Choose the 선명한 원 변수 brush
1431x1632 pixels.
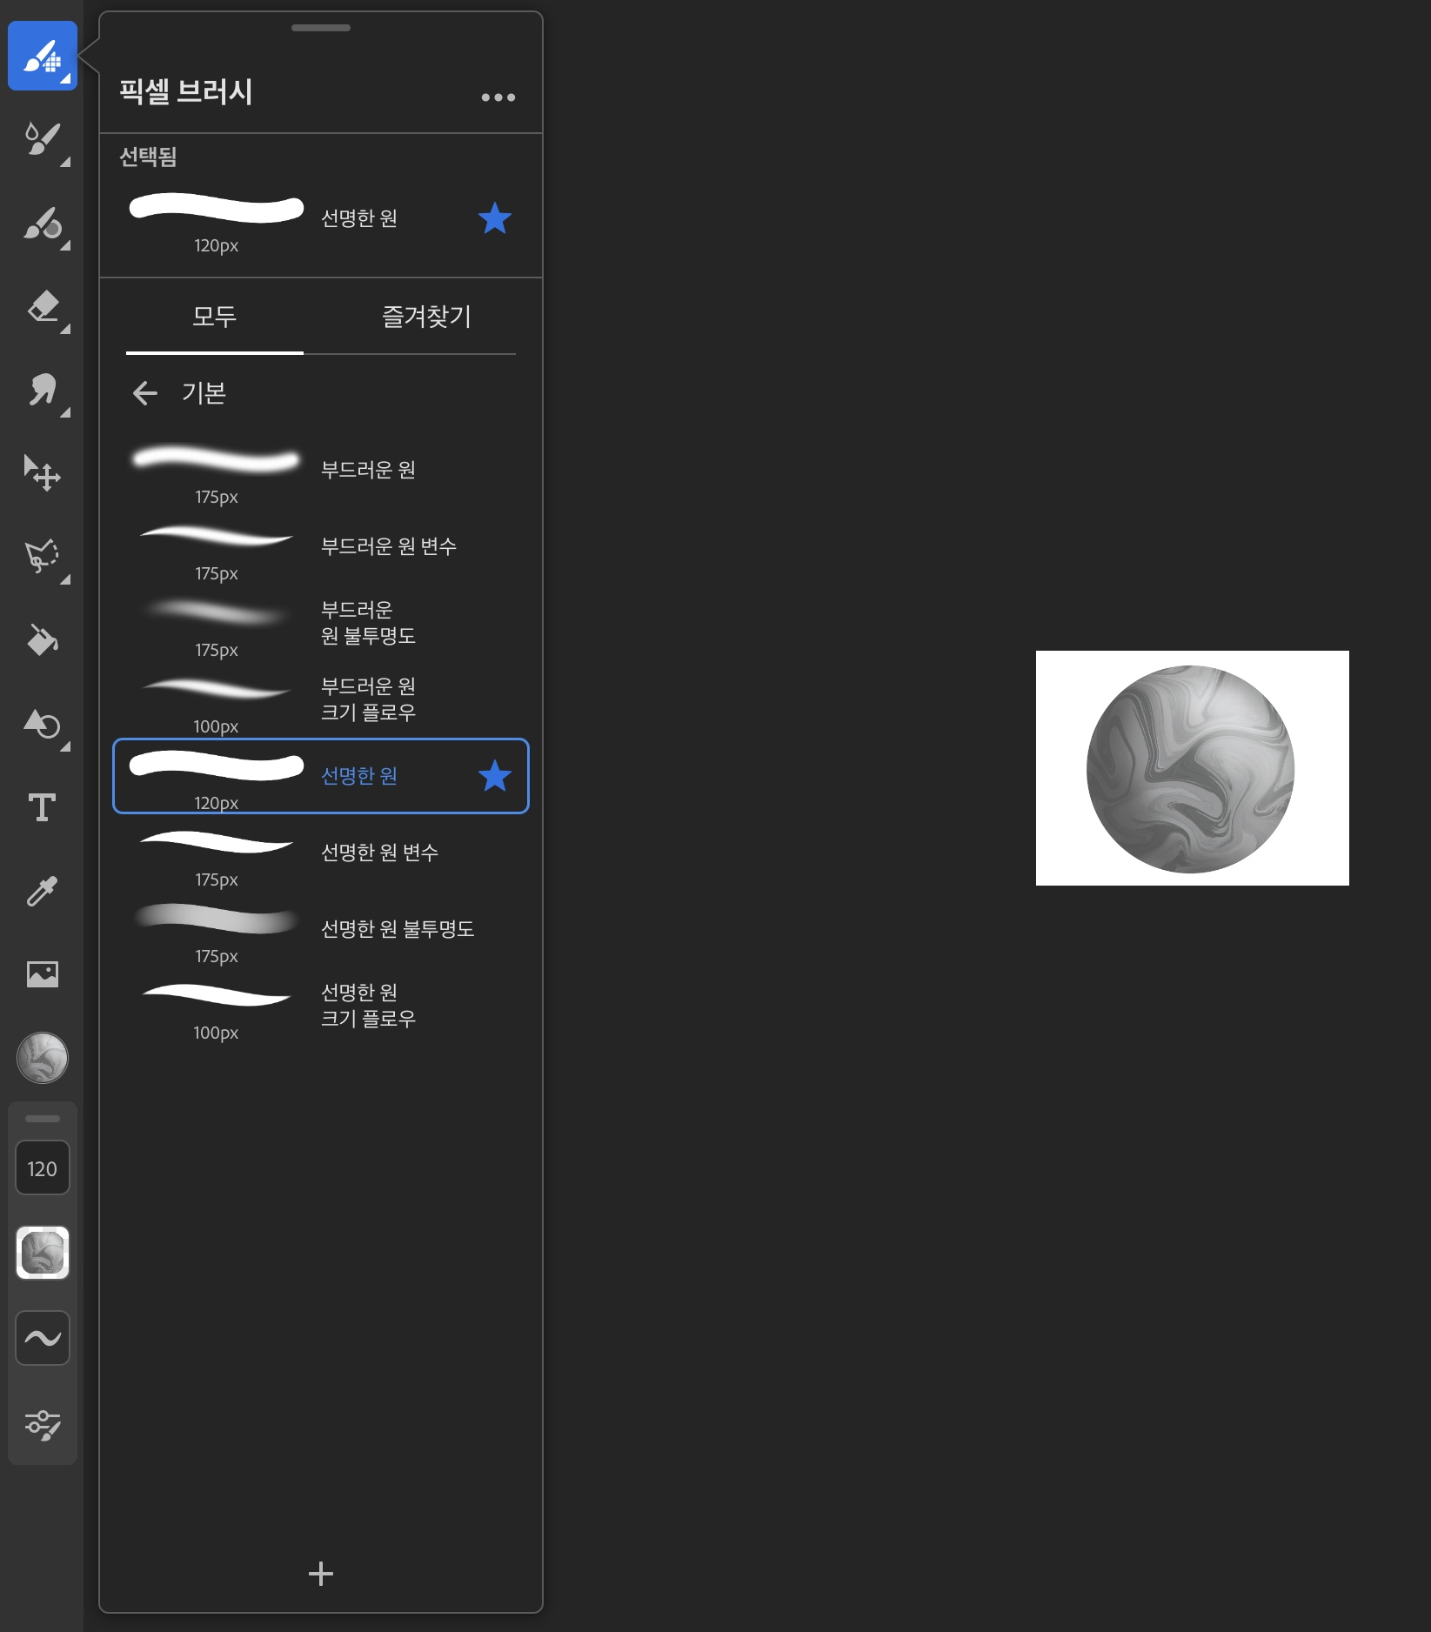click(x=321, y=853)
